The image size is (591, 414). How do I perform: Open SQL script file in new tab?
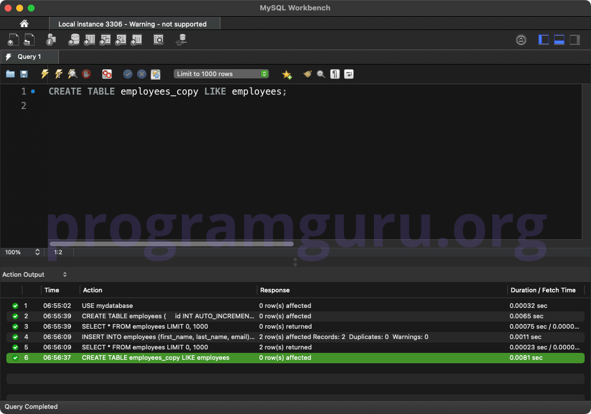click(x=29, y=40)
